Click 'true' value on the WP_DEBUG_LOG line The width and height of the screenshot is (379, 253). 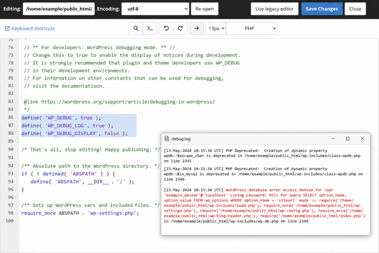coord(98,126)
